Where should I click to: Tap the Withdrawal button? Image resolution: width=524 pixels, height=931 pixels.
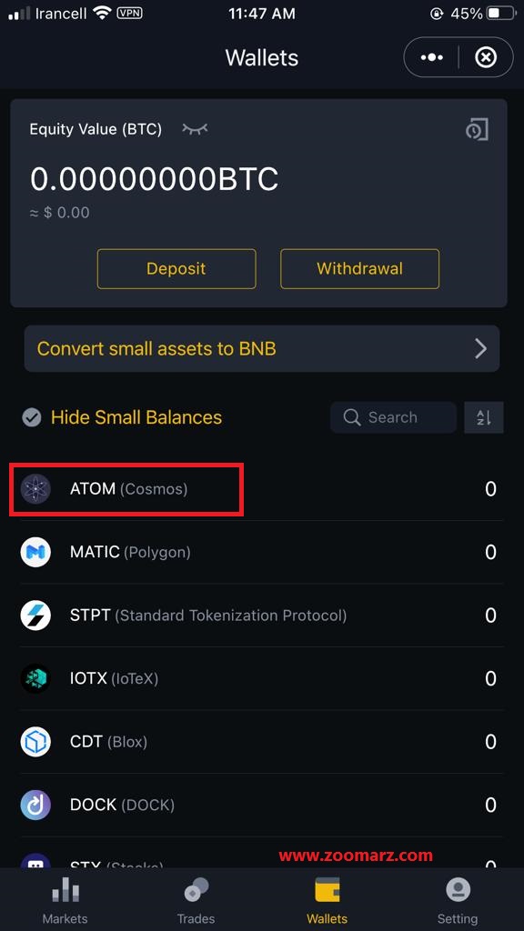(x=359, y=269)
